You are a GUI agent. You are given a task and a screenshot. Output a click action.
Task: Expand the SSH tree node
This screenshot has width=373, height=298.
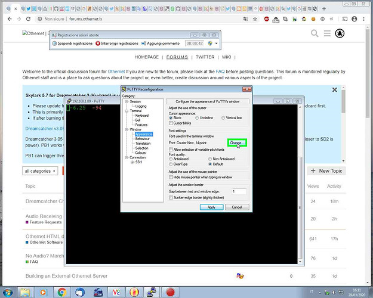click(132, 162)
